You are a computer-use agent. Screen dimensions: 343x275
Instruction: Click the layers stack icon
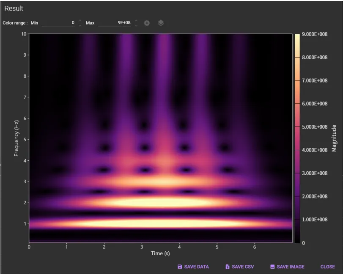[x=161, y=23]
